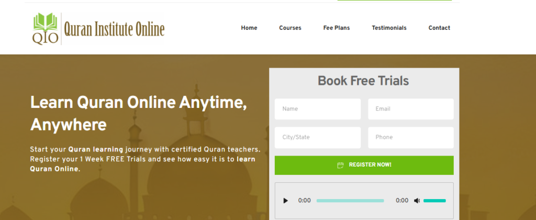Click the Book Free Trials heading
The image size is (536, 220).
363,81
